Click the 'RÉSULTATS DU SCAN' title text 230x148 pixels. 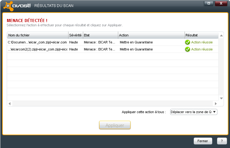[x=54, y=6]
